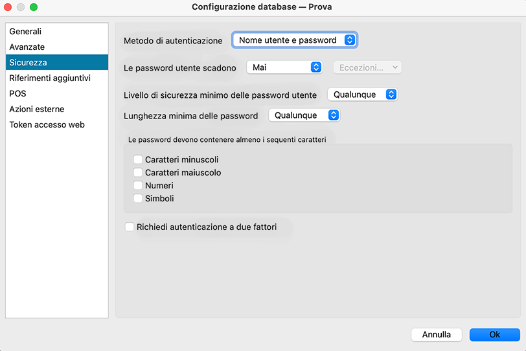Image resolution: width=526 pixels, height=351 pixels.
Task: Click the Annulla button
Action: tap(436, 335)
